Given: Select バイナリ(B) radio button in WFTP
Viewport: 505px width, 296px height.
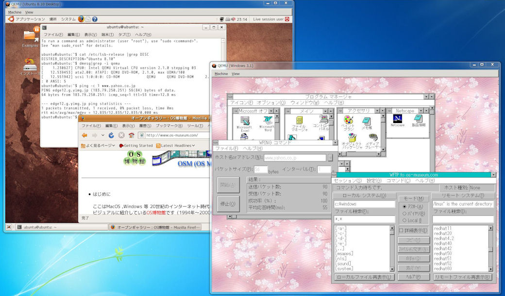Looking at the screenshot, I should (x=404, y=214).
